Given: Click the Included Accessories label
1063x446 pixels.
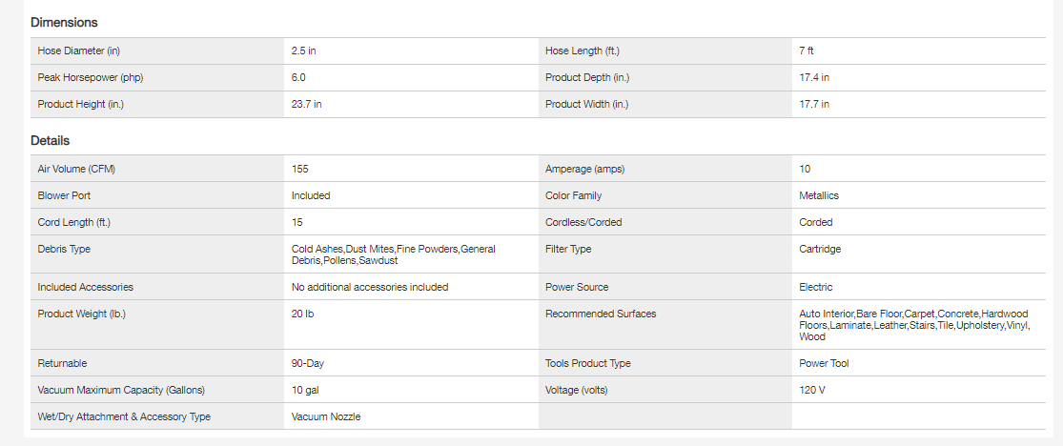Looking at the screenshot, I should click(x=86, y=287).
